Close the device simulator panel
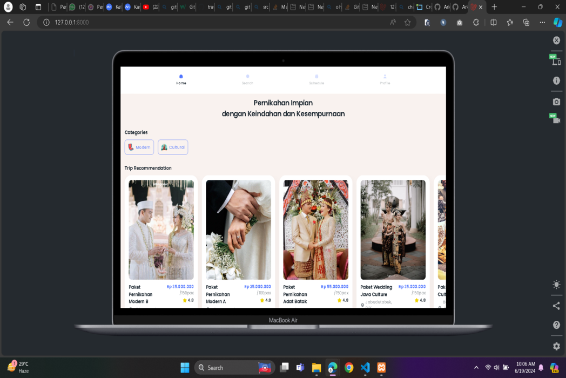The height and width of the screenshot is (378, 566). point(556,40)
